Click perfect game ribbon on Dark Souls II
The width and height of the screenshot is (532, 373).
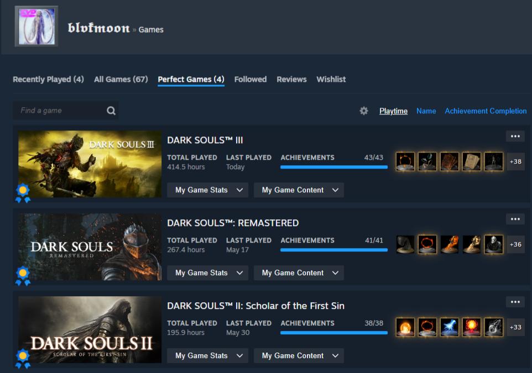coord(23,359)
